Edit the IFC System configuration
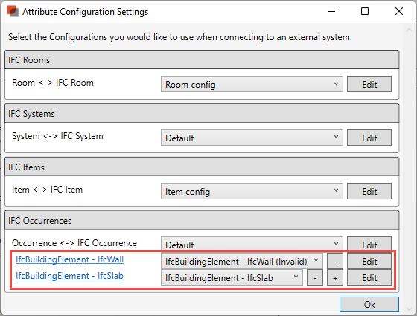 tap(369, 138)
